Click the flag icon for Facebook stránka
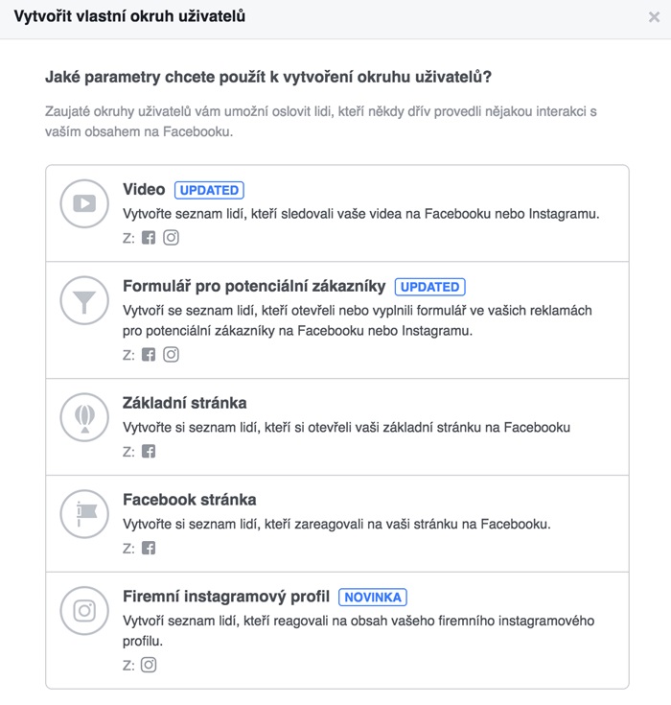Image resolution: width=671 pixels, height=705 pixels. [x=84, y=514]
